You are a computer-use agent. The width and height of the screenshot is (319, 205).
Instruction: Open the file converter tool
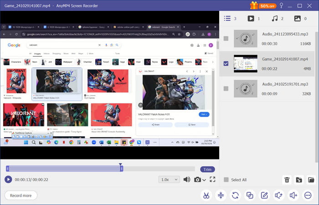coord(235,195)
